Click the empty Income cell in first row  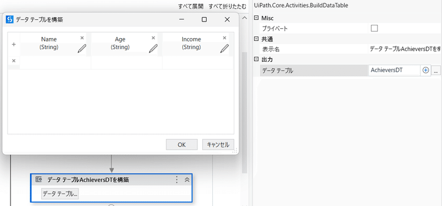pos(198,62)
